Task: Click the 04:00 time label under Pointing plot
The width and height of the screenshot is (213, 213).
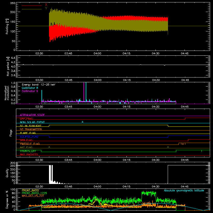Action: pyautogui.click(x=97, y=54)
